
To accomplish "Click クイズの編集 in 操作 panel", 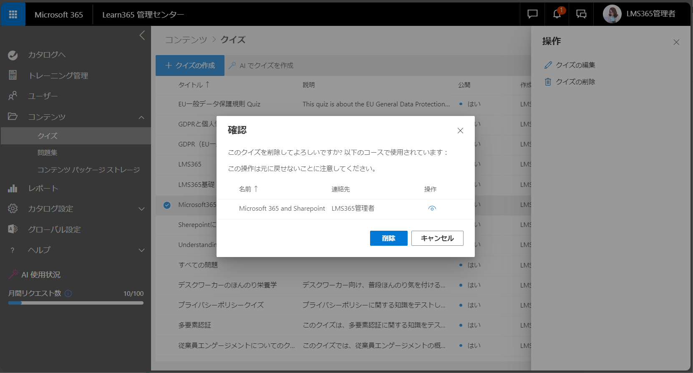I will pyautogui.click(x=575, y=65).
